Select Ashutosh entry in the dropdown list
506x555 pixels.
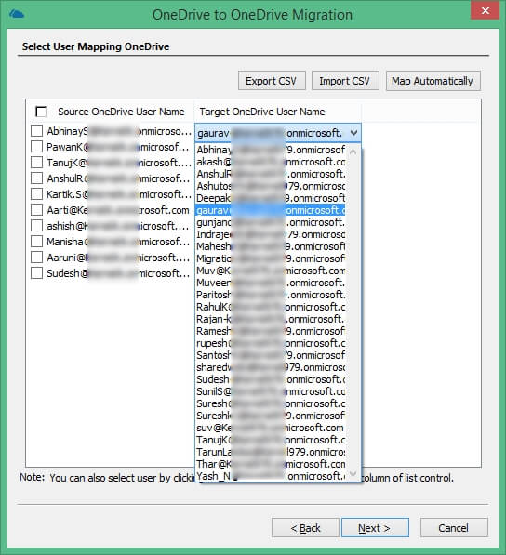[271, 186]
